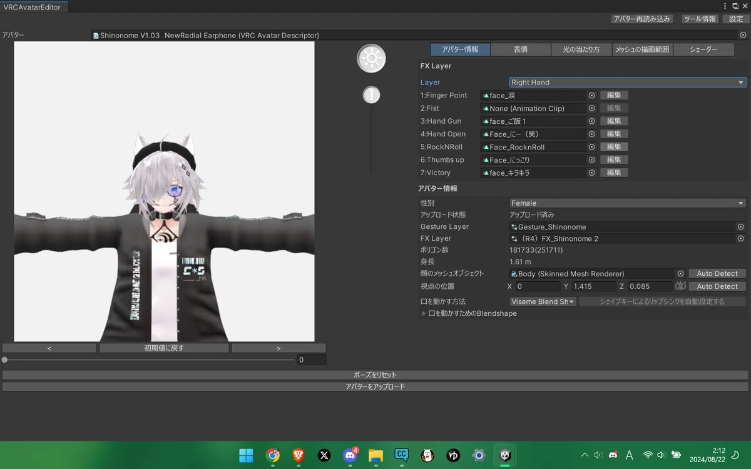Open the gender dropdown showing Female
751x469 pixels.
(628, 203)
